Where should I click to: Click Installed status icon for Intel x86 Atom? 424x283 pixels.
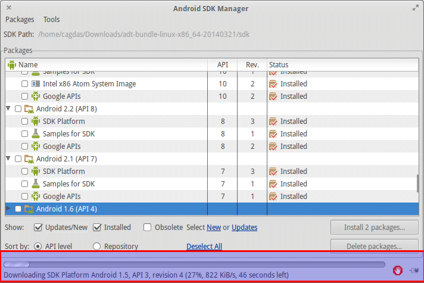[273, 84]
